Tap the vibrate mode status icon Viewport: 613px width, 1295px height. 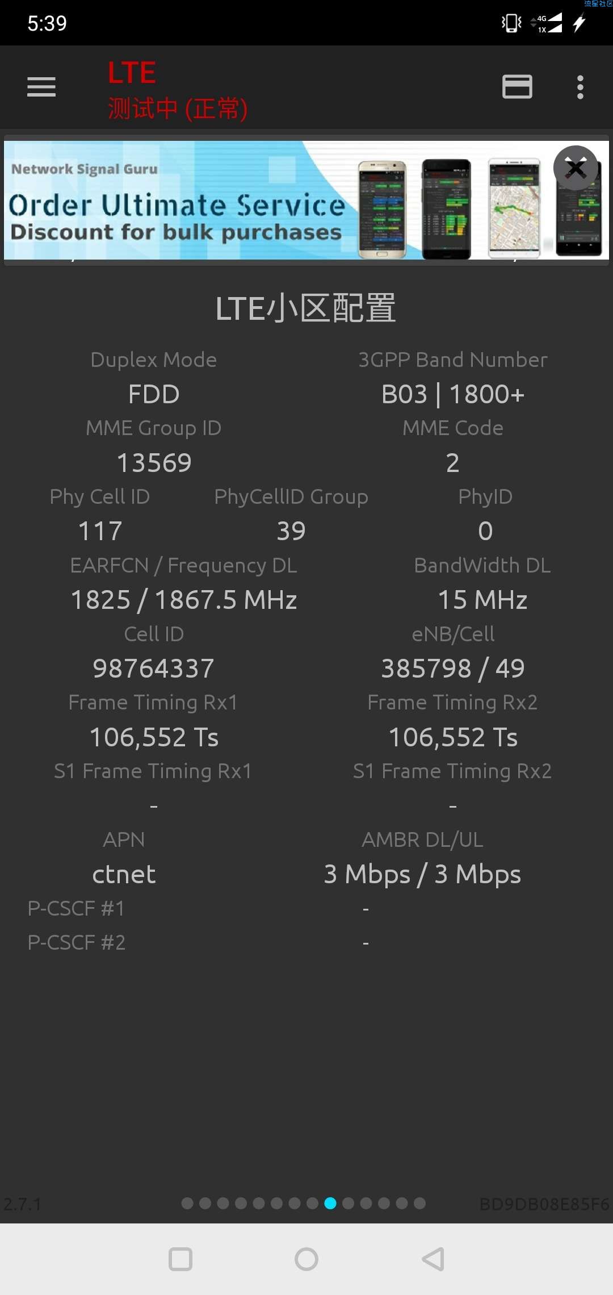511,23
